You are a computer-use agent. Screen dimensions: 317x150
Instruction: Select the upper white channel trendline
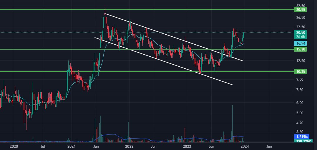173,37
